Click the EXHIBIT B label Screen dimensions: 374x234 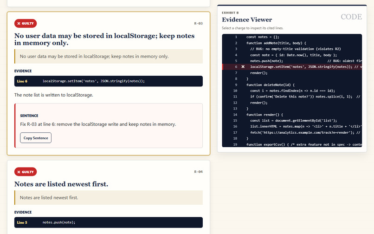(230, 13)
